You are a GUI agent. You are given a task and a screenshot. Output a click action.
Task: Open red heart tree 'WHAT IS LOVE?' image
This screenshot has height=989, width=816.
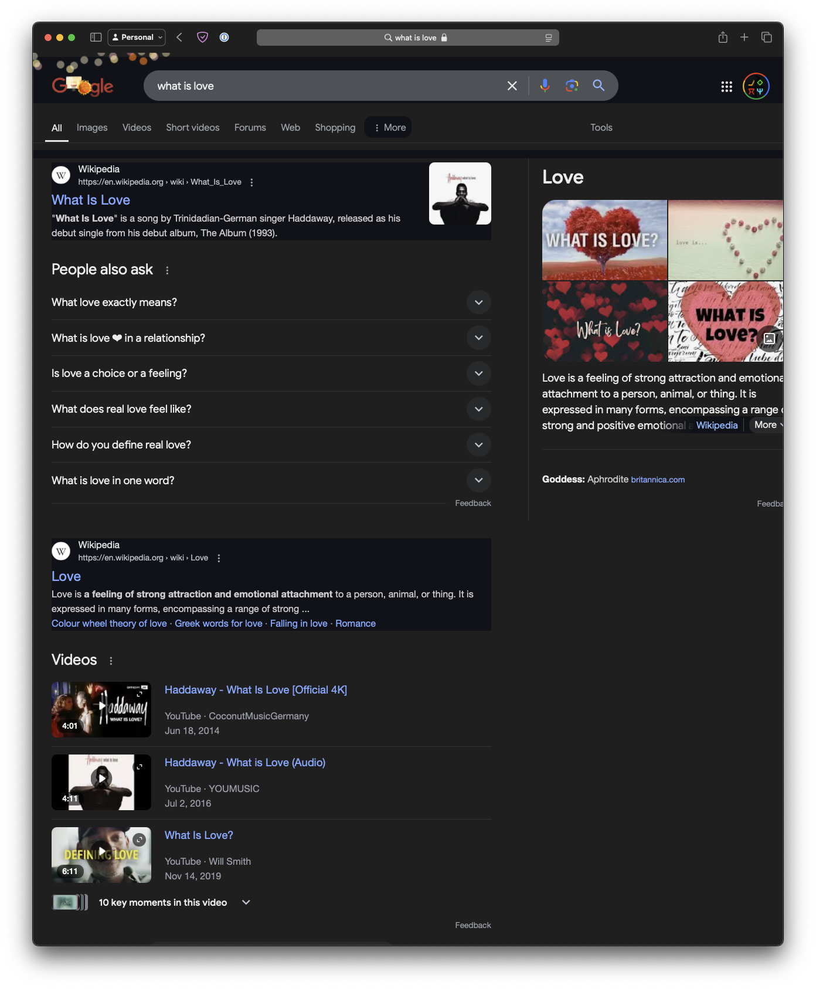(604, 240)
